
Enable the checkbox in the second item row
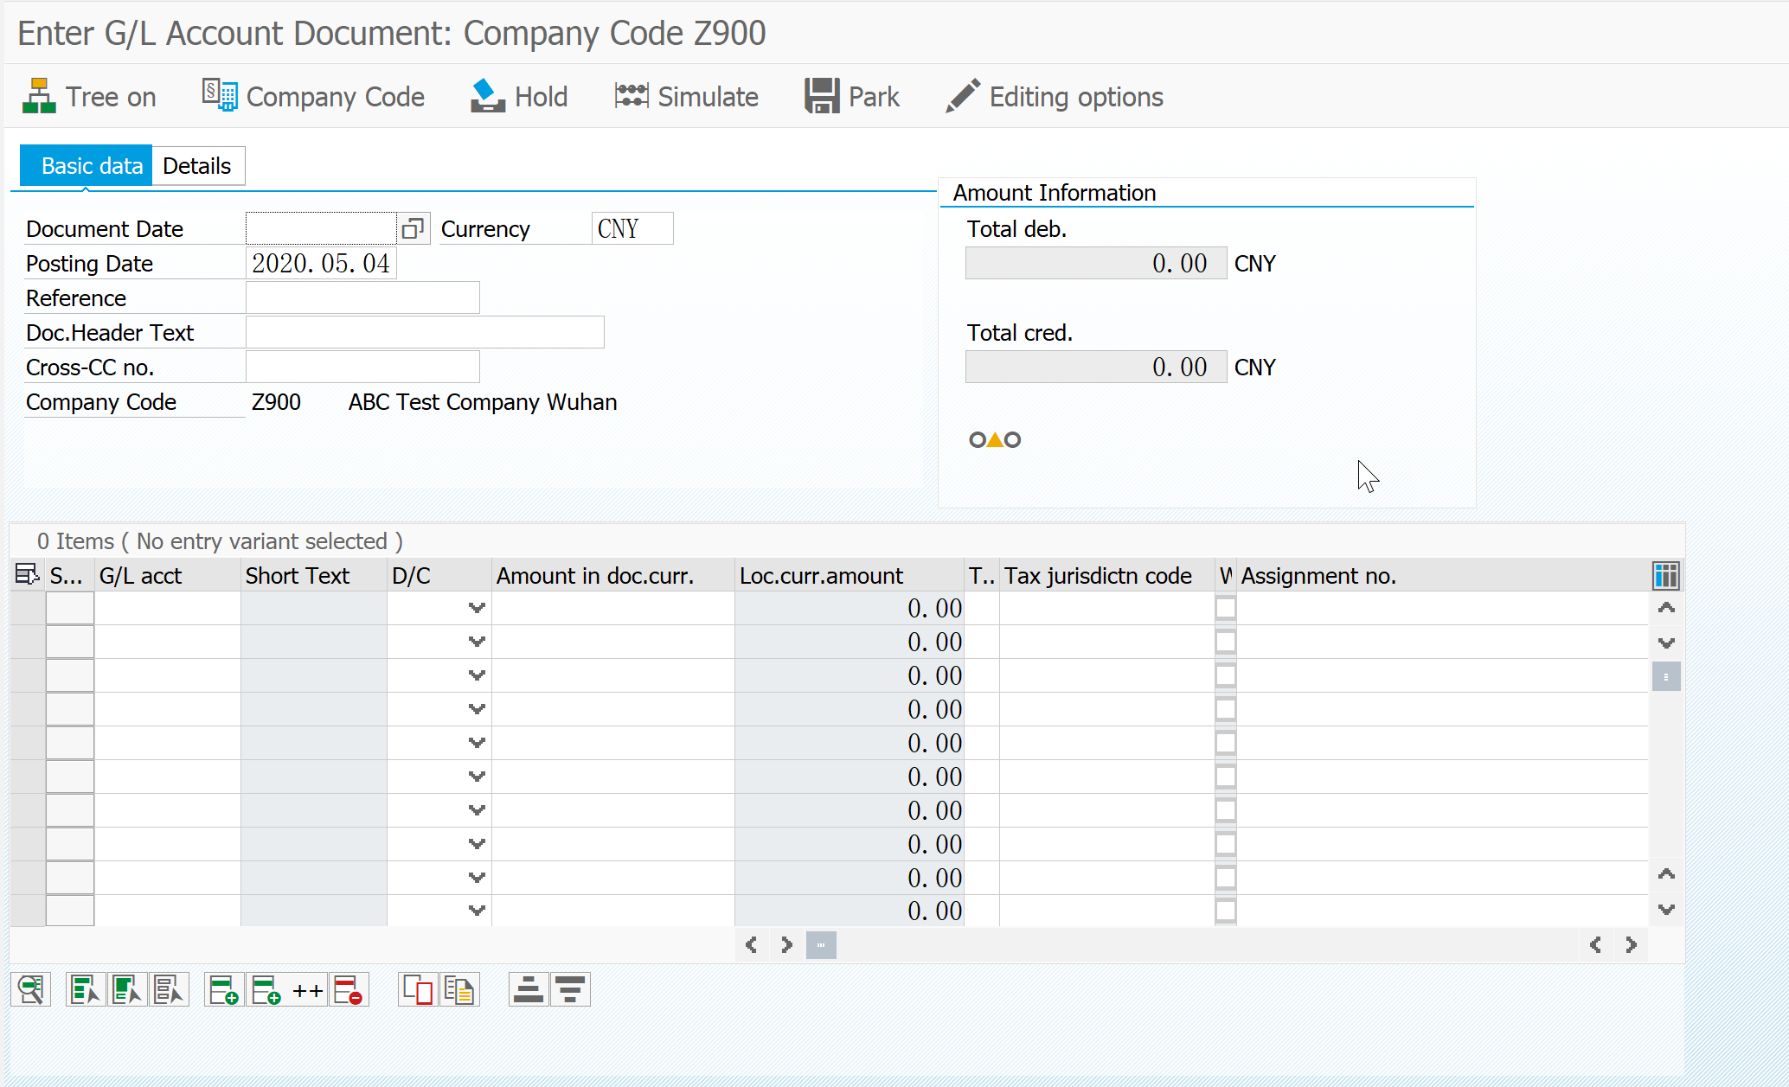tap(1226, 642)
